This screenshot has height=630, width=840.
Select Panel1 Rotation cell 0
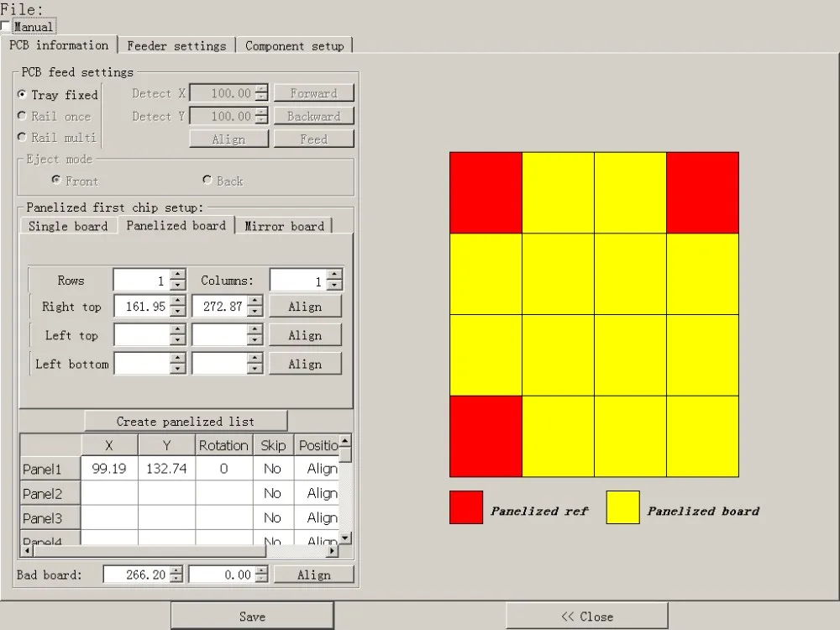(224, 469)
